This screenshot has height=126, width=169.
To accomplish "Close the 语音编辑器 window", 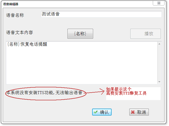I will coord(159,3).
